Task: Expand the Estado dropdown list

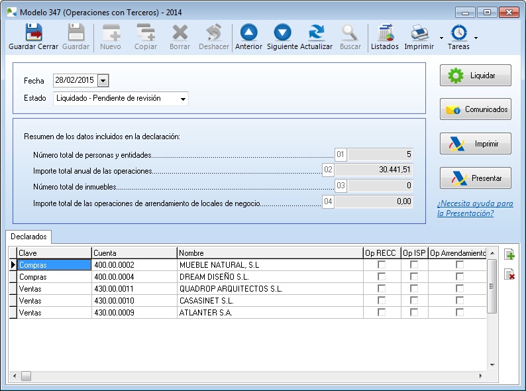Action: [x=183, y=99]
